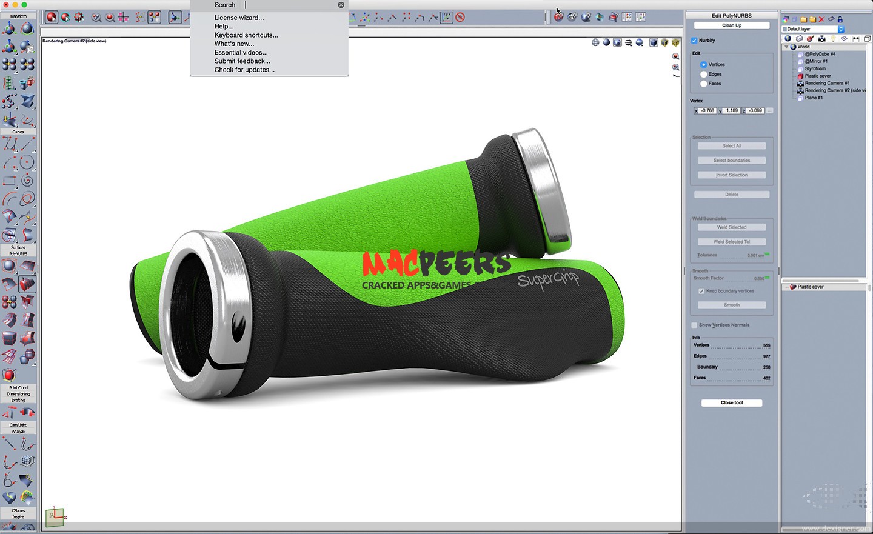Collapse the World tree node
Screen dimensions: 873x534
(786, 47)
